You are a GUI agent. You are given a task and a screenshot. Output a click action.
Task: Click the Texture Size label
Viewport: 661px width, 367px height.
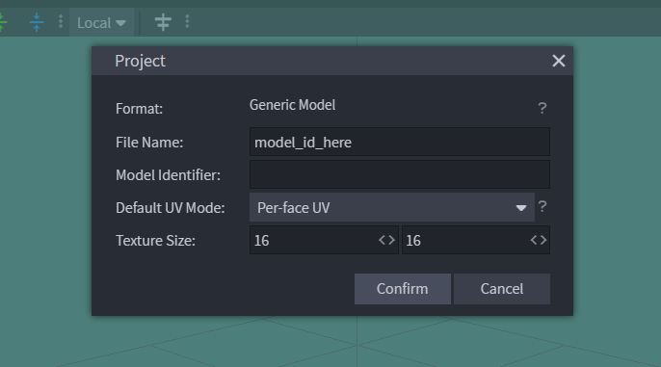coord(155,241)
